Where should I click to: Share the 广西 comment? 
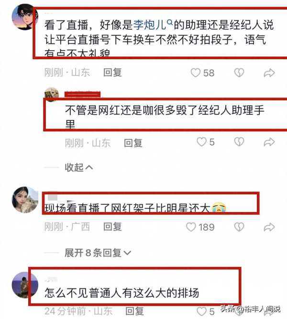269,227
